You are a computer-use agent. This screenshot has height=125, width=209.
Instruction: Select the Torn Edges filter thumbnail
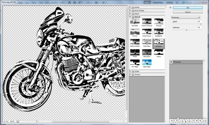coord(135,62)
